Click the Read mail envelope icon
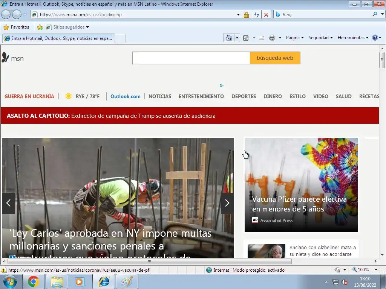 pos(262,38)
